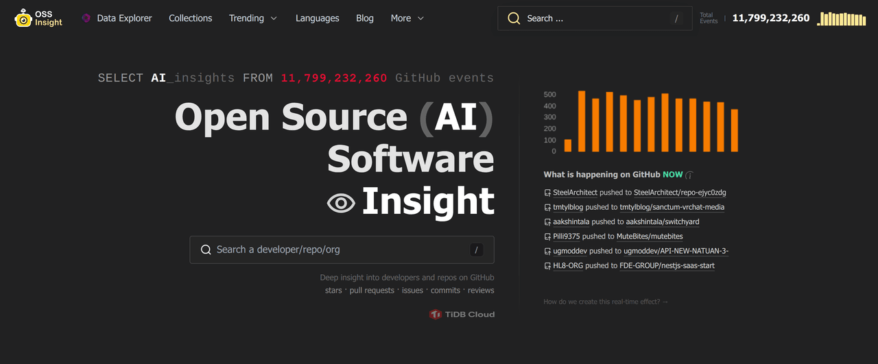The image size is (878, 364).
Task: Click the 'reviews' keyword text
Action: pos(481,291)
